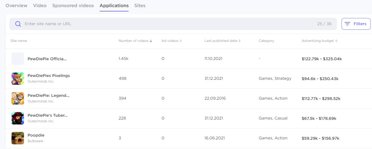This screenshot has width=372, height=149.
Task: Switch to the Overview tab
Action: coord(16,6)
